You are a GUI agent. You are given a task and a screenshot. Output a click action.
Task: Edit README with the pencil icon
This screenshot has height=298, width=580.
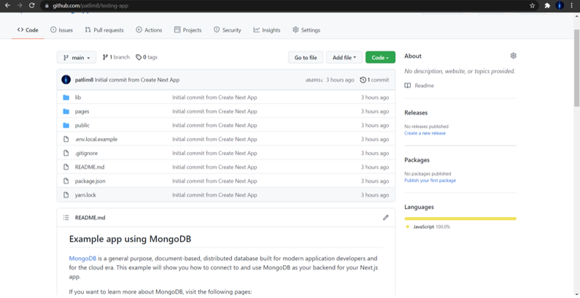pyautogui.click(x=386, y=218)
